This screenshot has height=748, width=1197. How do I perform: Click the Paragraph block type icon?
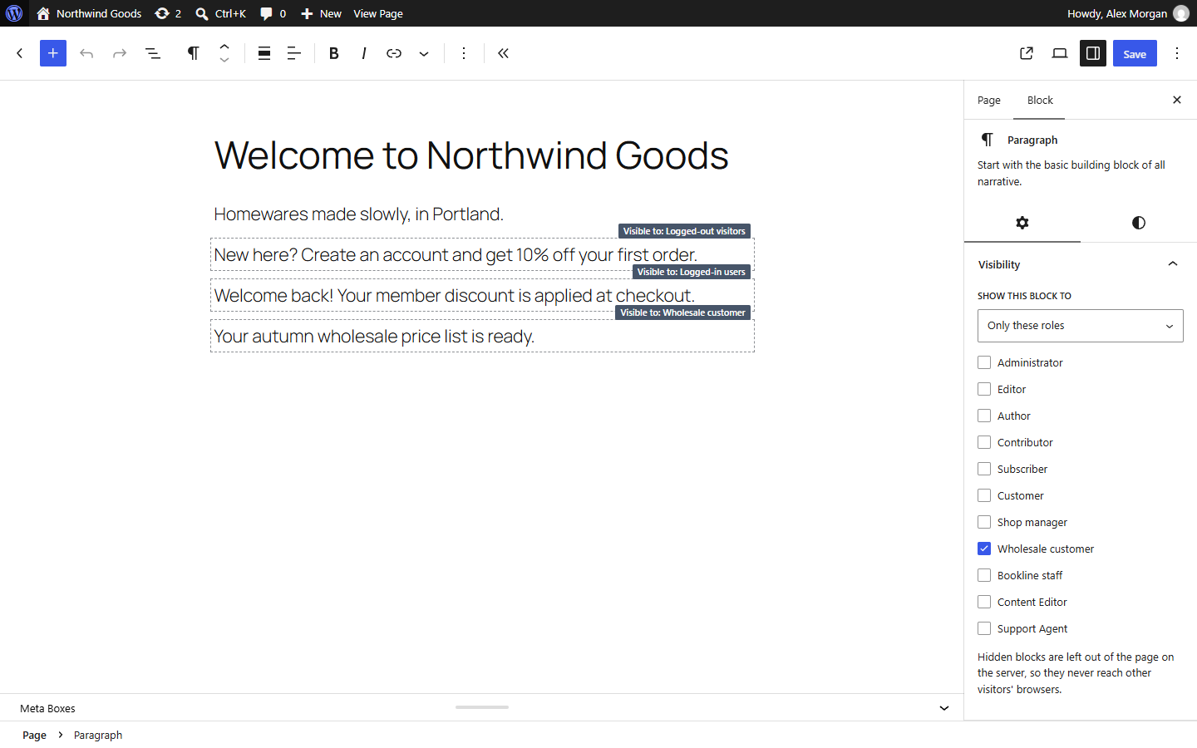pyautogui.click(x=193, y=53)
